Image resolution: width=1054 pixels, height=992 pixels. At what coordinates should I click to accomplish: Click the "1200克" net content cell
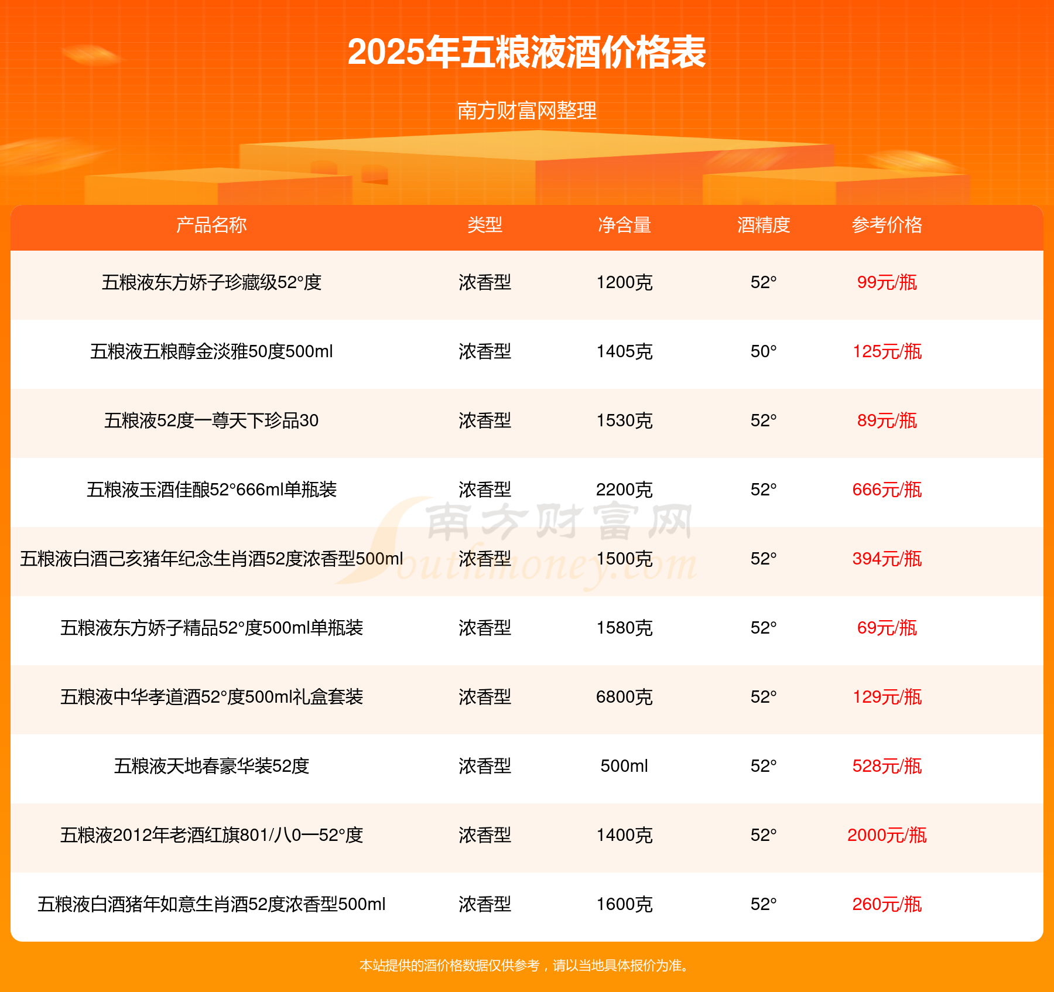coord(624,282)
